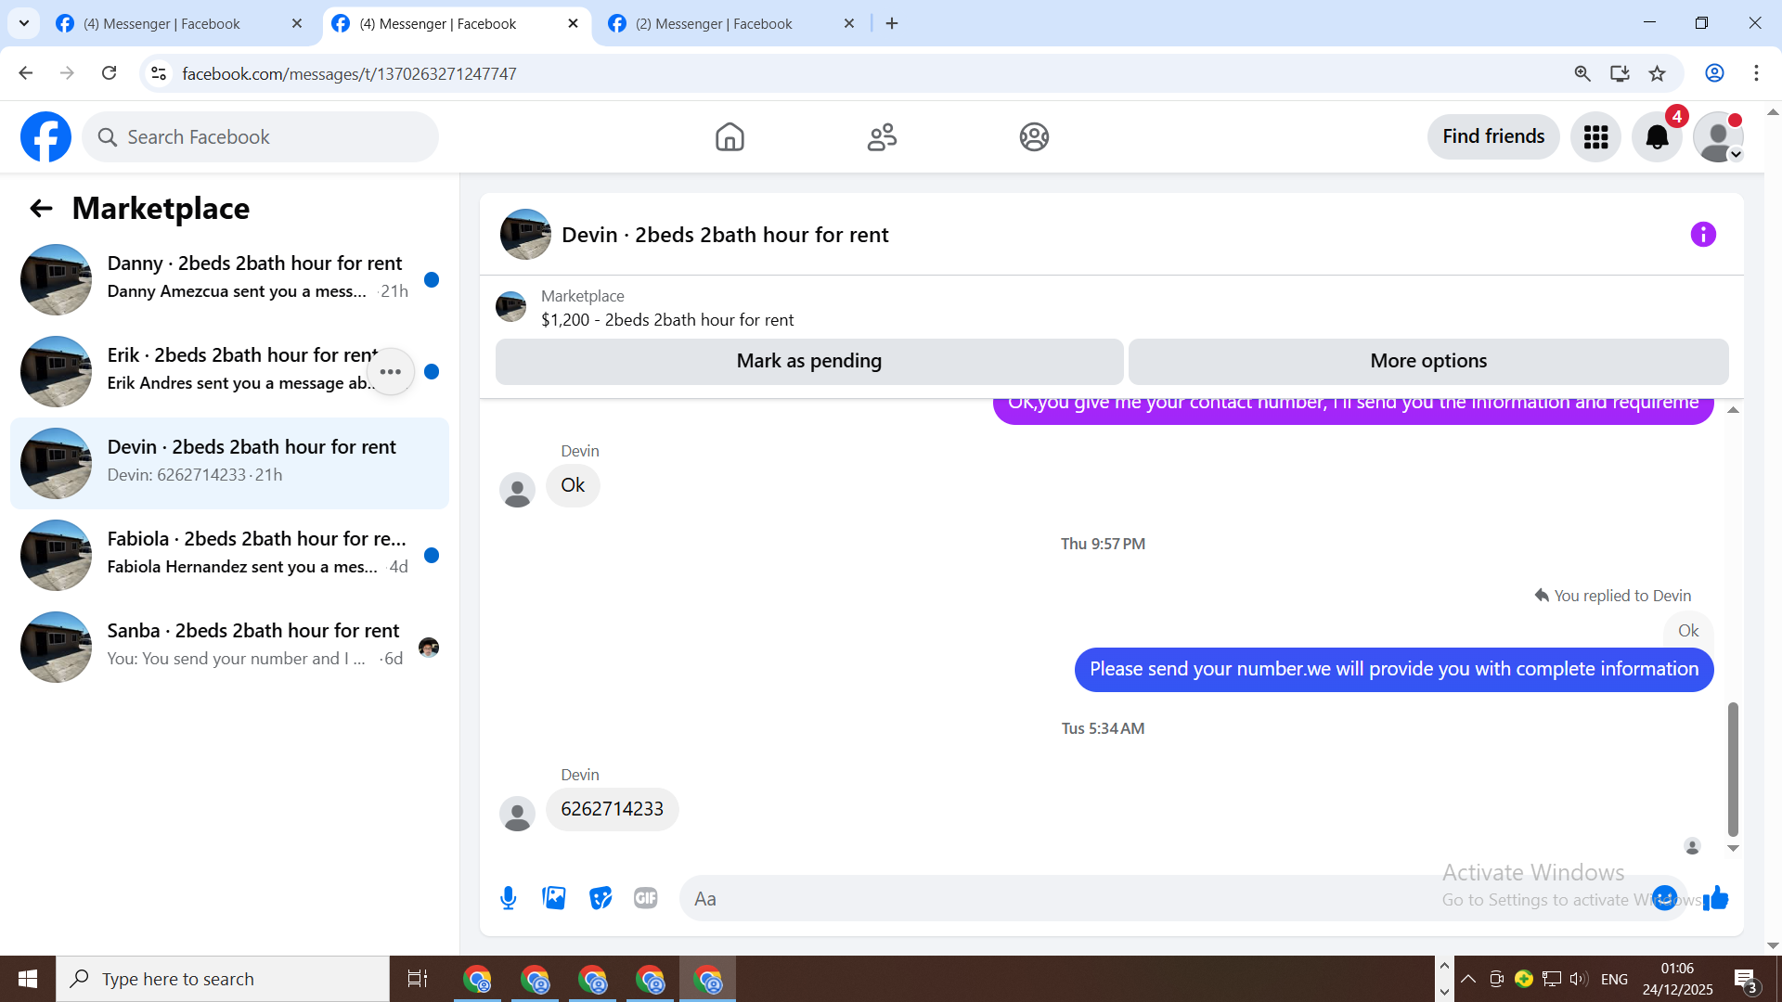Screen dimensions: 1782x1002
Task: Open the Friends icon in header
Action: click(x=882, y=137)
